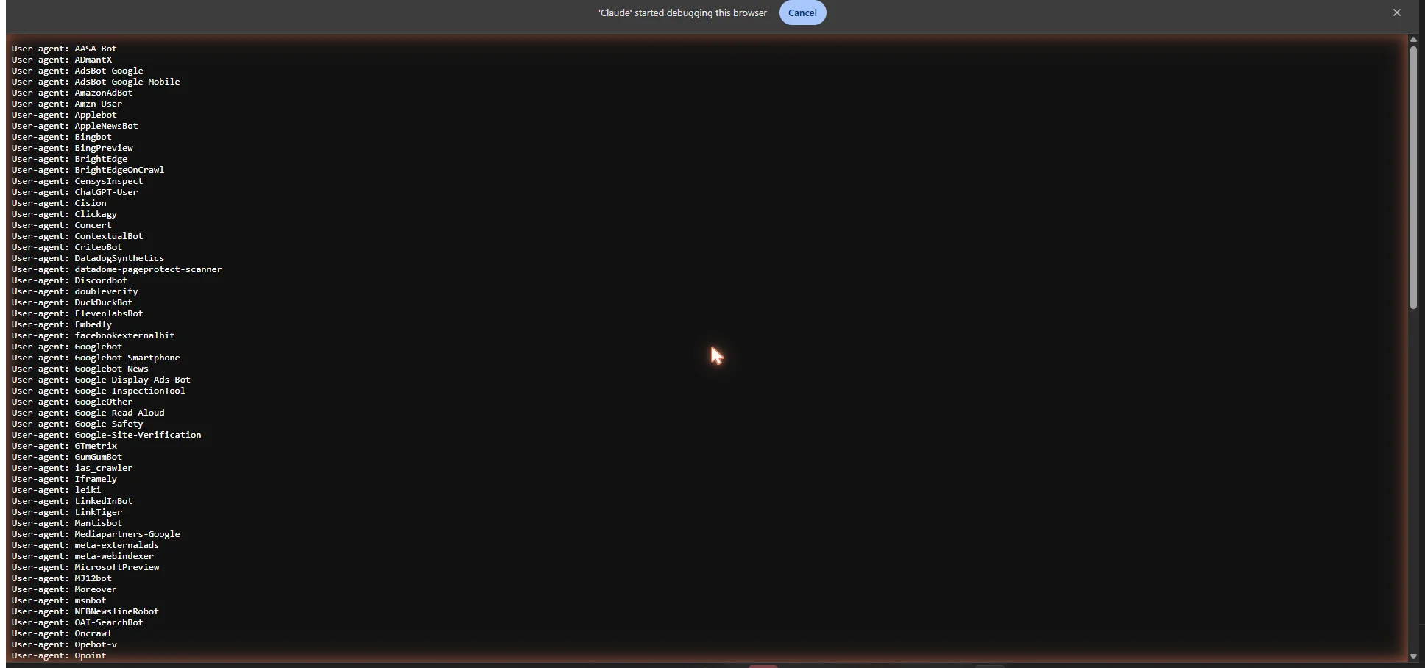
Task: Click the 'Google-Safety' user-agent line
Action: click(x=77, y=424)
